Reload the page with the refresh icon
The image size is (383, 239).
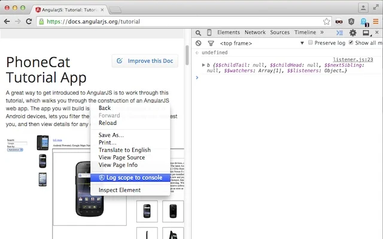[x=29, y=22]
